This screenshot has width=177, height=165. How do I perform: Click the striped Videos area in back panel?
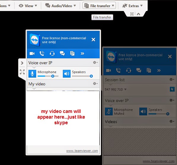pos(140,142)
